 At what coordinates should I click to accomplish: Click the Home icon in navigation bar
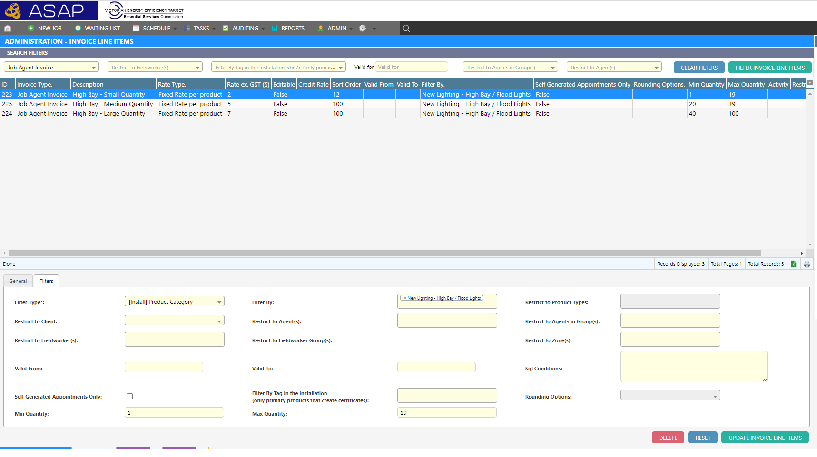point(8,29)
